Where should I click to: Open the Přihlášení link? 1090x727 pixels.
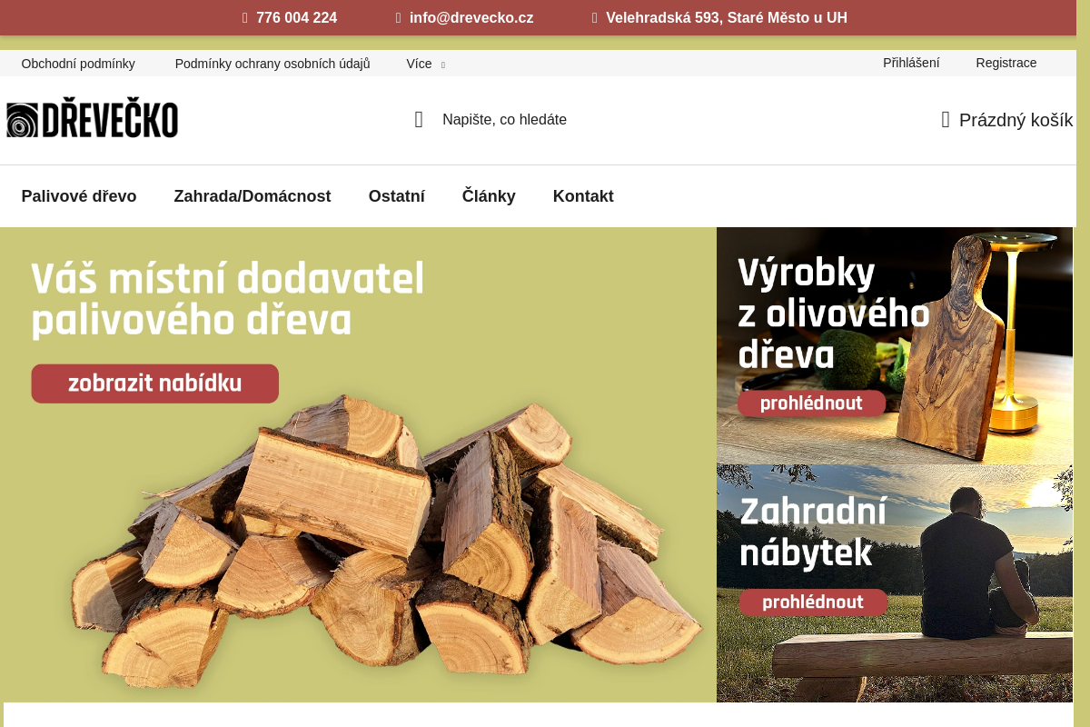point(911,63)
